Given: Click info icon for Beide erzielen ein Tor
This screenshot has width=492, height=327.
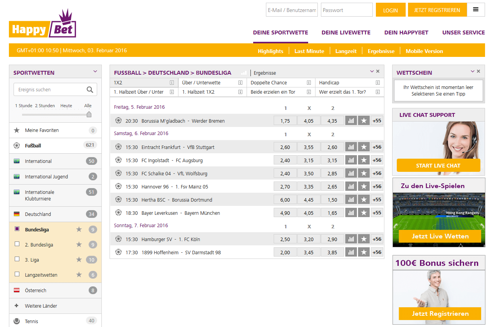Looking at the screenshot, I should [x=309, y=92].
